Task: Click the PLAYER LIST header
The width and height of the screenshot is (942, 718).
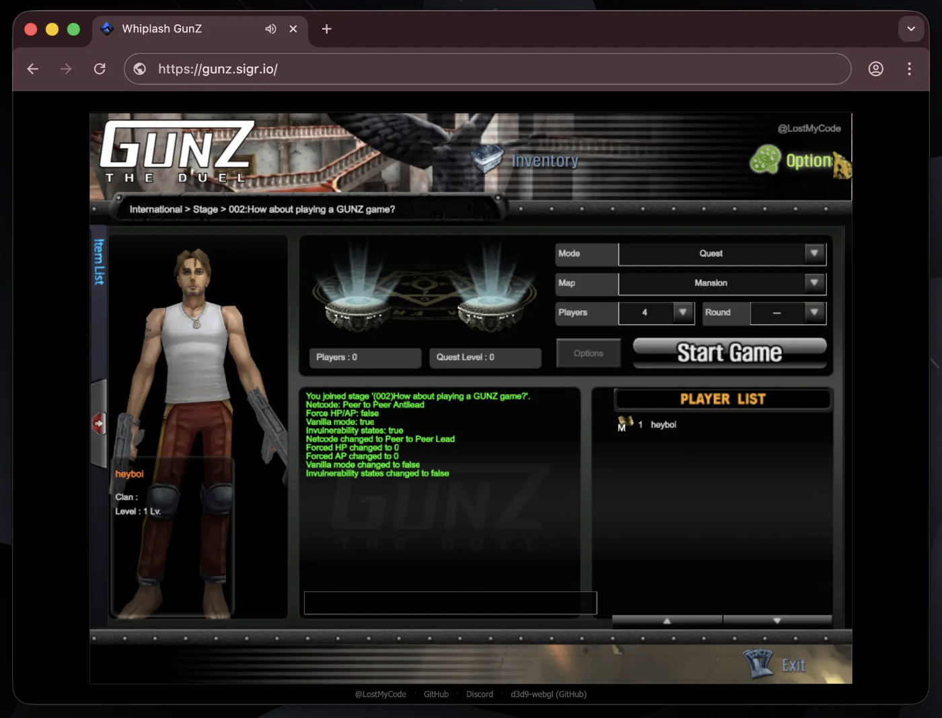Action: [x=723, y=399]
